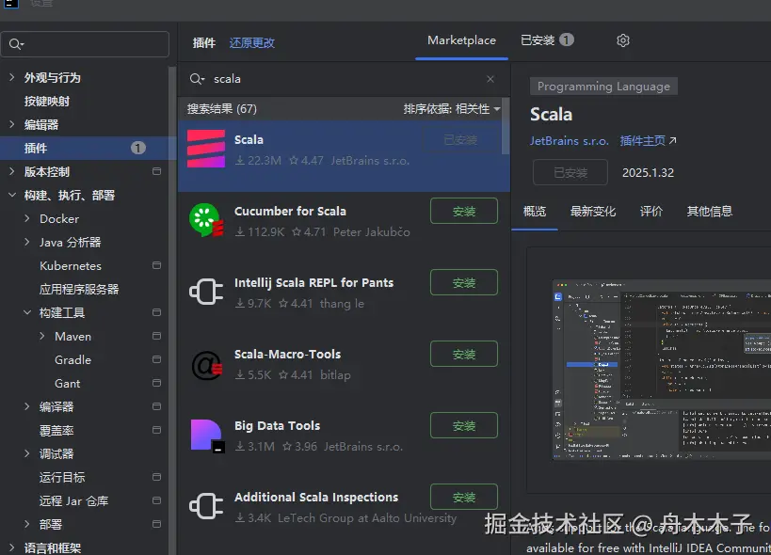The image size is (771, 555).
Task: Collapse the 构建工具 node
Action: [27, 312]
